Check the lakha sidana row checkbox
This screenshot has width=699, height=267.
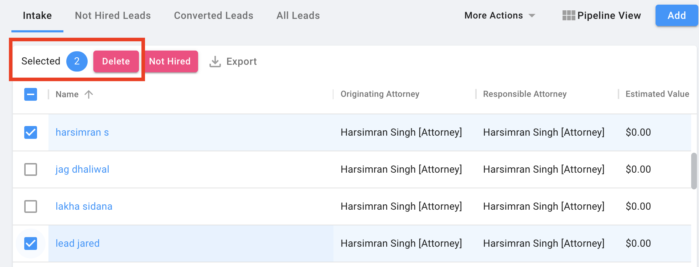[31, 206]
